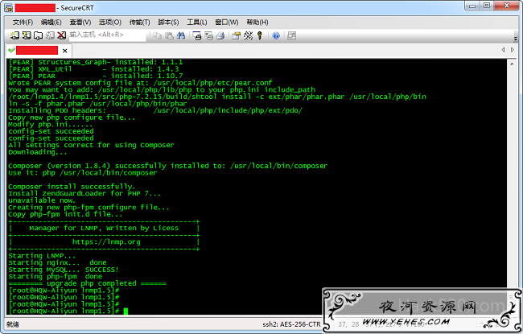This screenshot has height=334, width=523.
Task: Click the Connect in Tab icon
Action: pyautogui.click(x=38, y=35)
